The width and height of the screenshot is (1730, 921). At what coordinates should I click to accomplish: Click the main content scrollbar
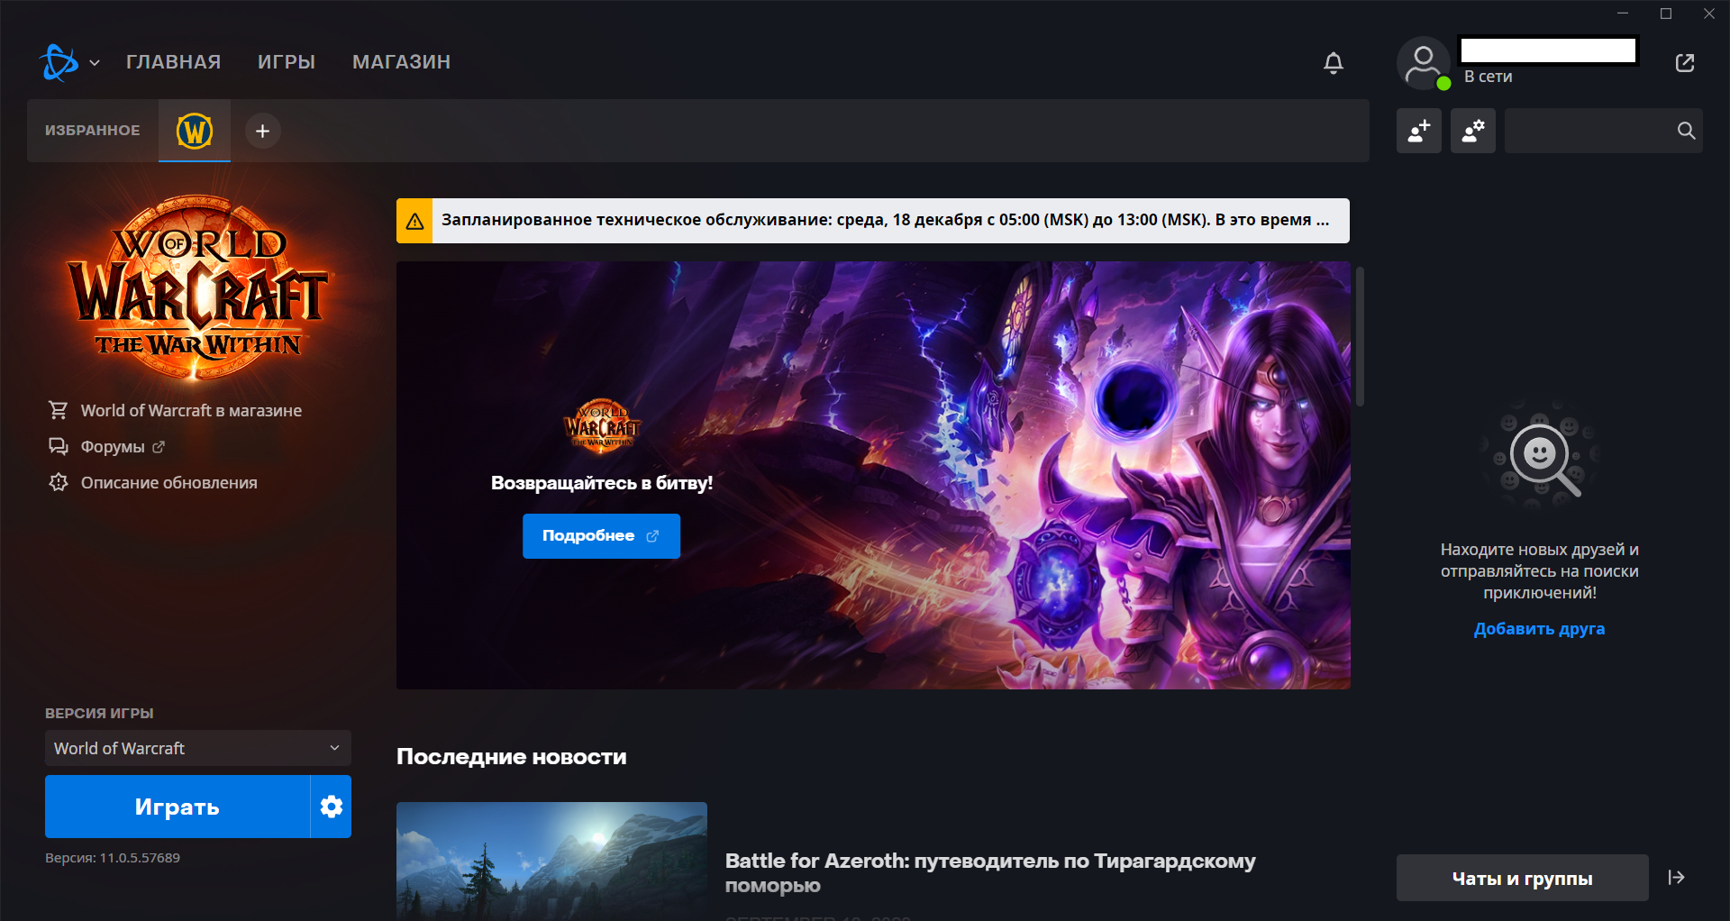1361,336
